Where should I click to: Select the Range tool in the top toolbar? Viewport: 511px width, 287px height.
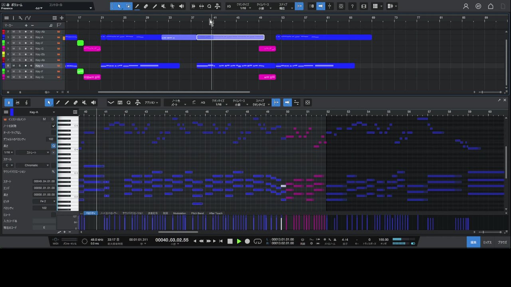point(128,6)
